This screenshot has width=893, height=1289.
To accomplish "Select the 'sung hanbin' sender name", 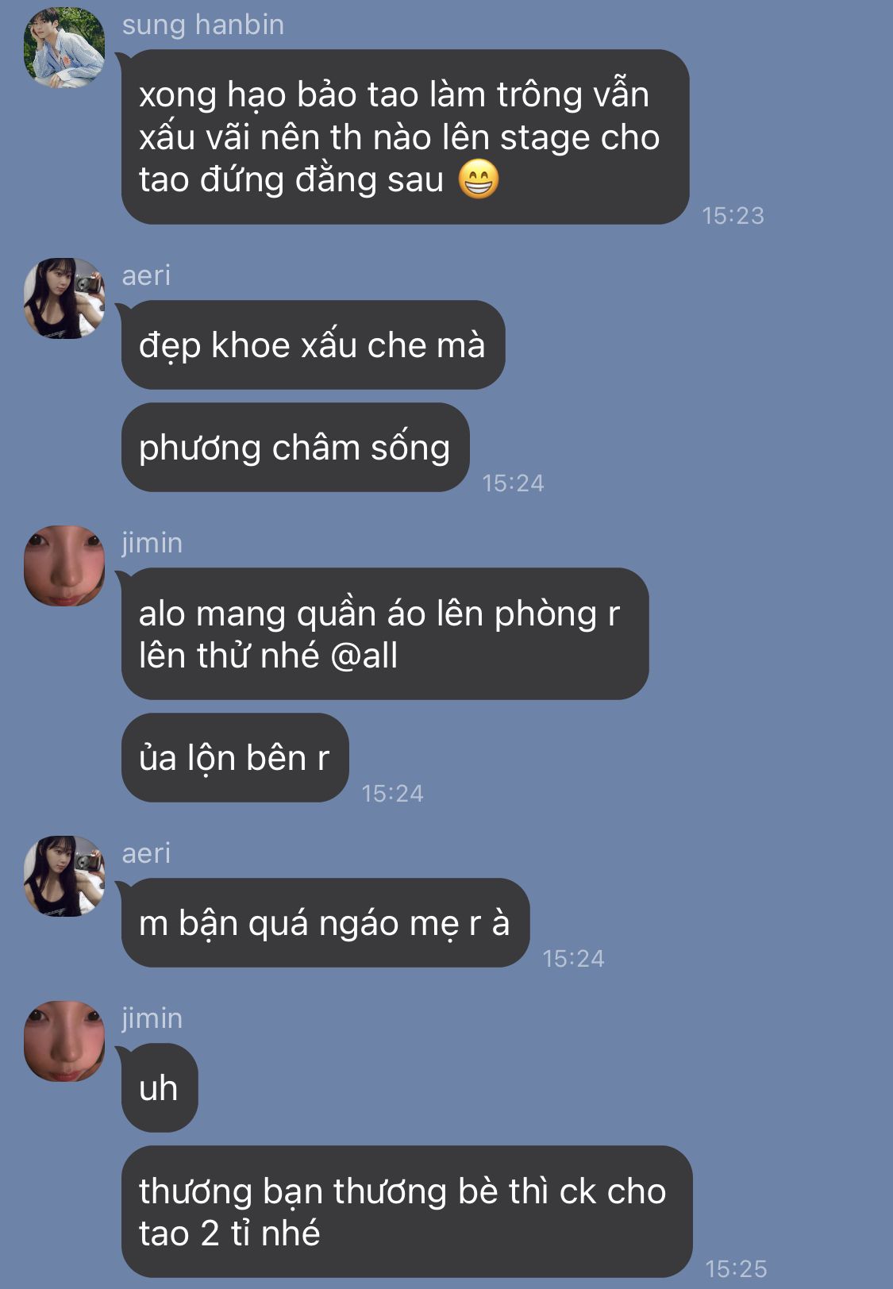I will coord(203,25).
